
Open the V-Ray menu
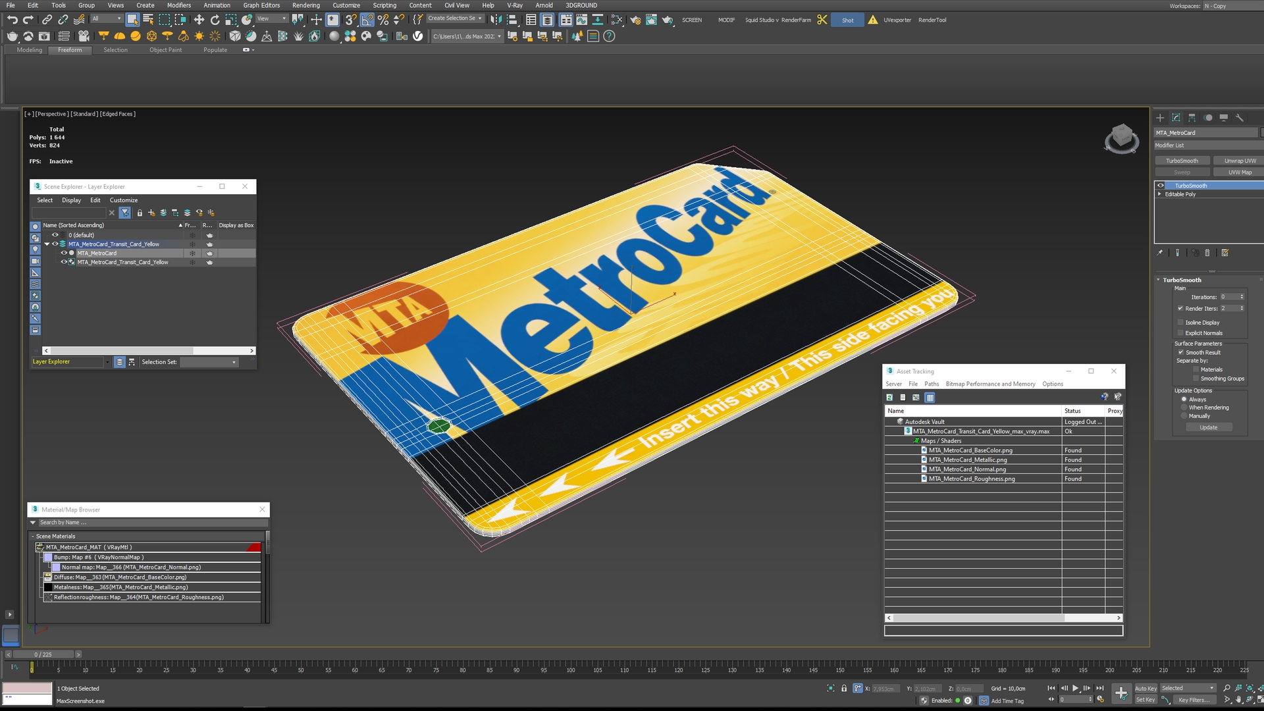point(515,5)
